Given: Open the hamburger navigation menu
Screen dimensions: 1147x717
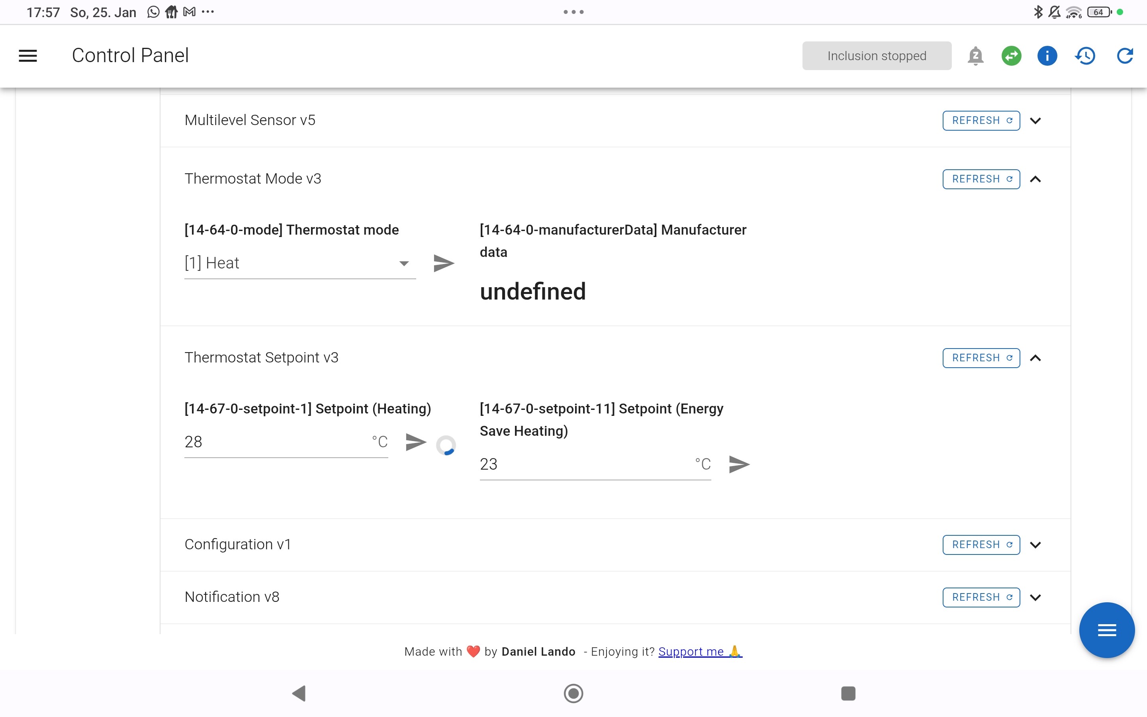Looking at the screenshot, I should (x=28, y=55).
